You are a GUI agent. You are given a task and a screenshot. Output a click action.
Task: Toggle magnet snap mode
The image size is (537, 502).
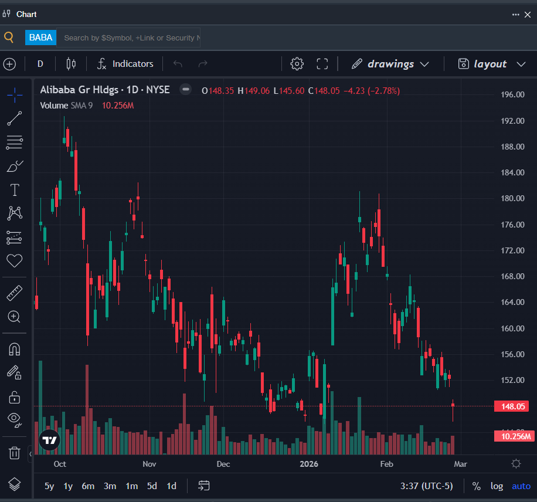click(x=14, y=350)
